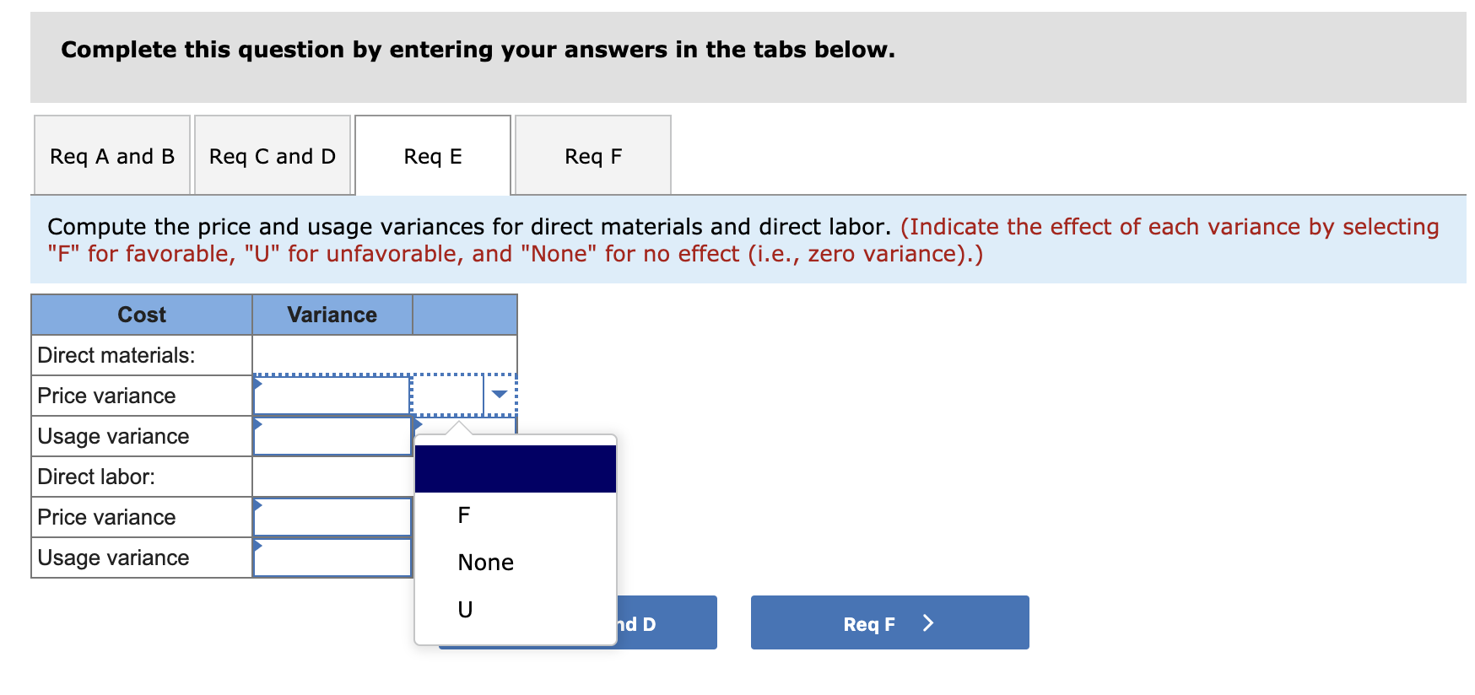
Task: Open the Req A and B tab
Action: tap(112, 156)
